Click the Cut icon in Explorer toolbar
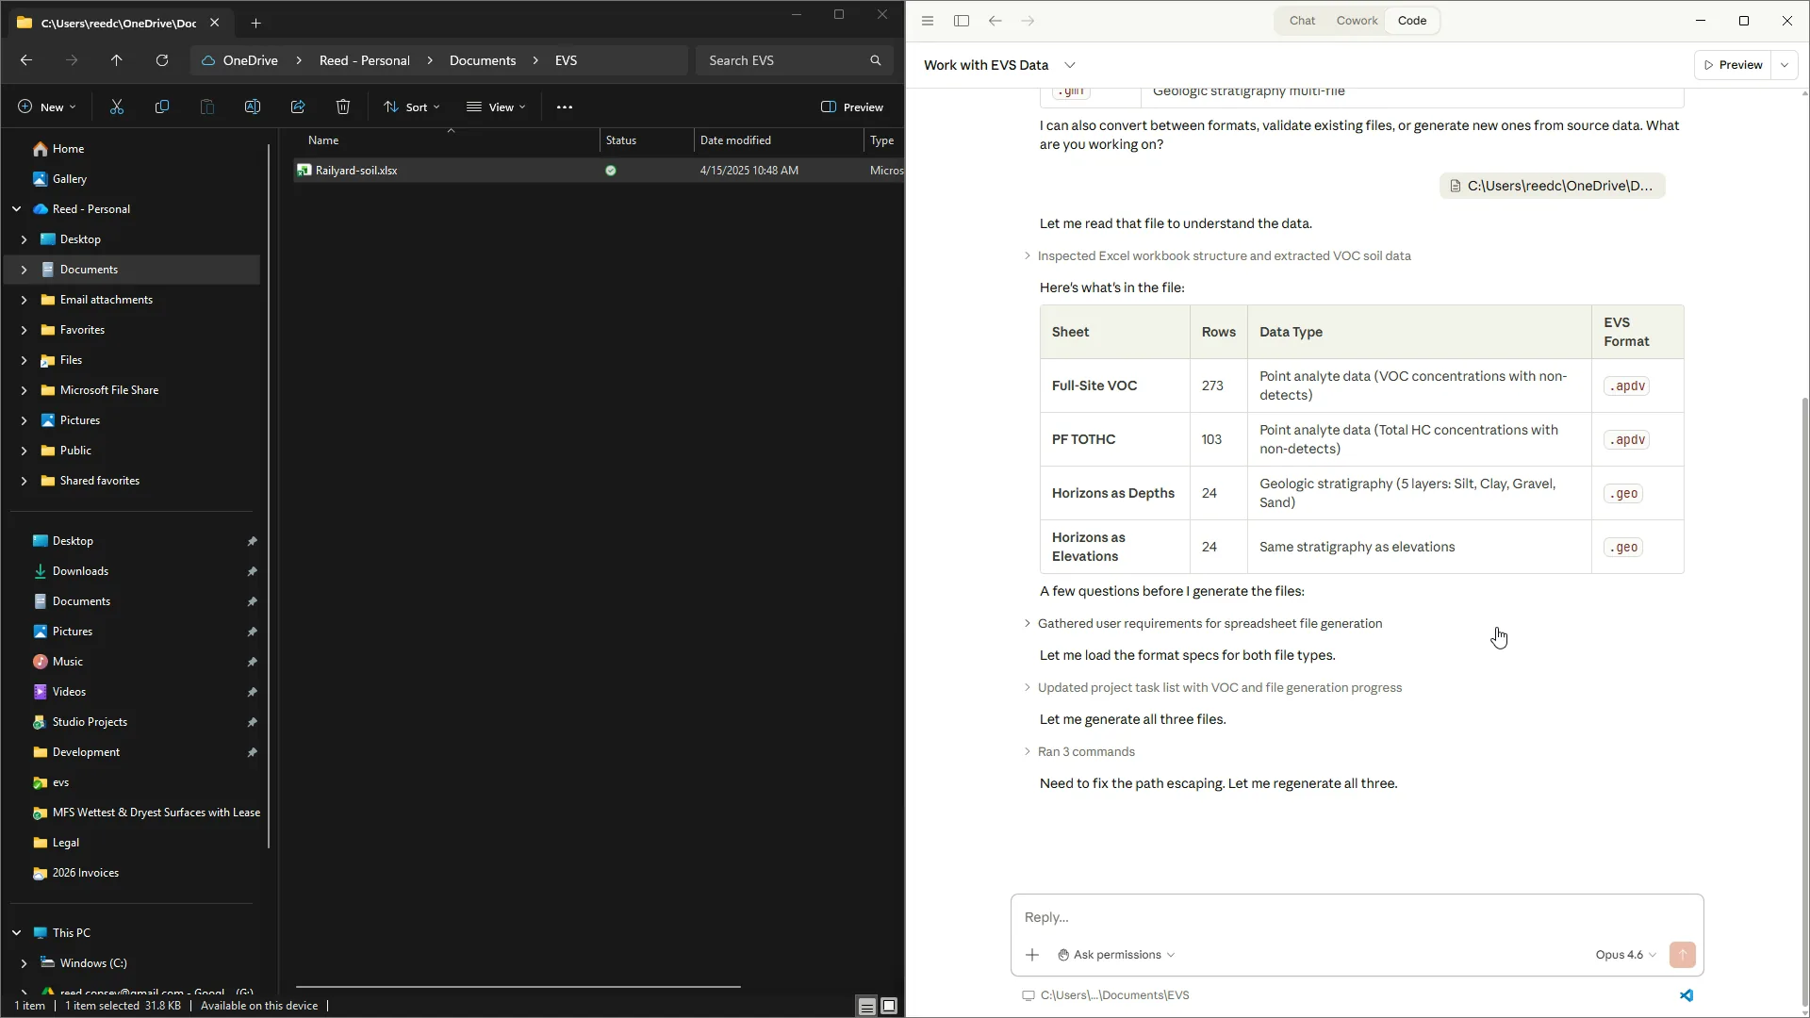 tap(117, 107)
